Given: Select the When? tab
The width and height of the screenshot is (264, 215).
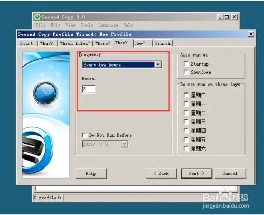Looking at the screenshot, I should (121, 43).
